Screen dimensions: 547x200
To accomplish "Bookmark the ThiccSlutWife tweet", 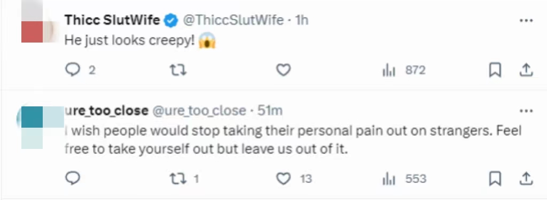I will click(x=495, y=71).
